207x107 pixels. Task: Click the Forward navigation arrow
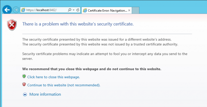coord(16,10)
